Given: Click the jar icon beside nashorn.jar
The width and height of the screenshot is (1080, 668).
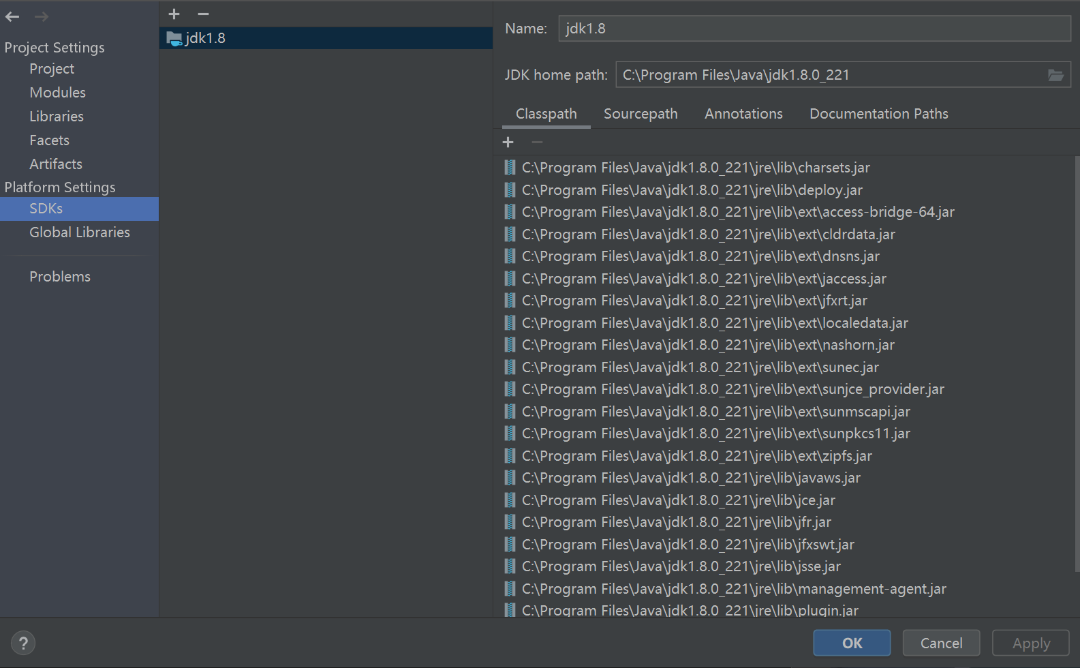Looking at the screenshot, I should (x=510, y=345).
